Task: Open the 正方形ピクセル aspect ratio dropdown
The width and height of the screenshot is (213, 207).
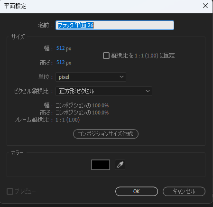Action: 104,91
